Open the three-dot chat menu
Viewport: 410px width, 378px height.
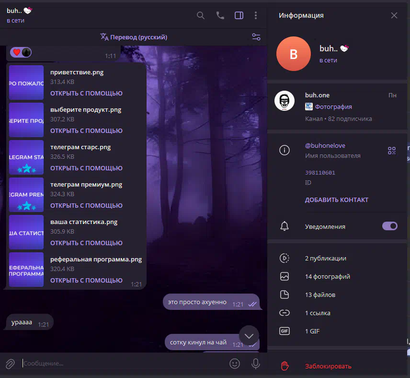(x=256, y=15)
